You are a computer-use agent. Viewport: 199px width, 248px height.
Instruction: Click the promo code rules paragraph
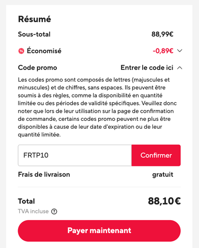tap(97, 107)
